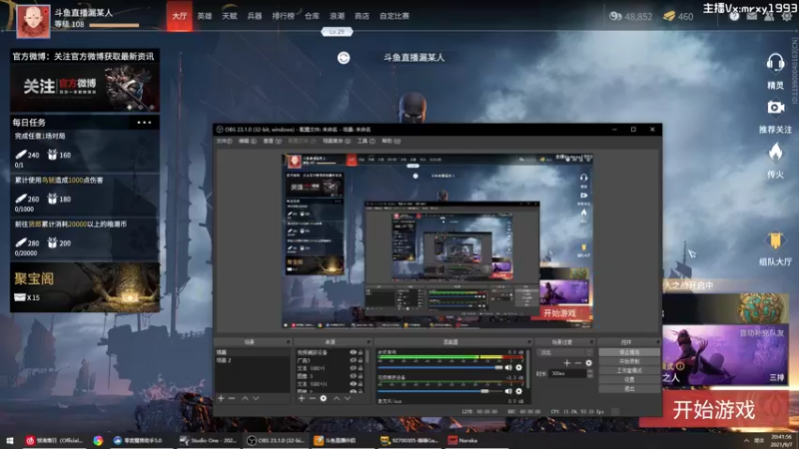Open the 组队大厅 team lobby icon
The width and height of the screenshot is (799, 449).
(x=775, y=240)
